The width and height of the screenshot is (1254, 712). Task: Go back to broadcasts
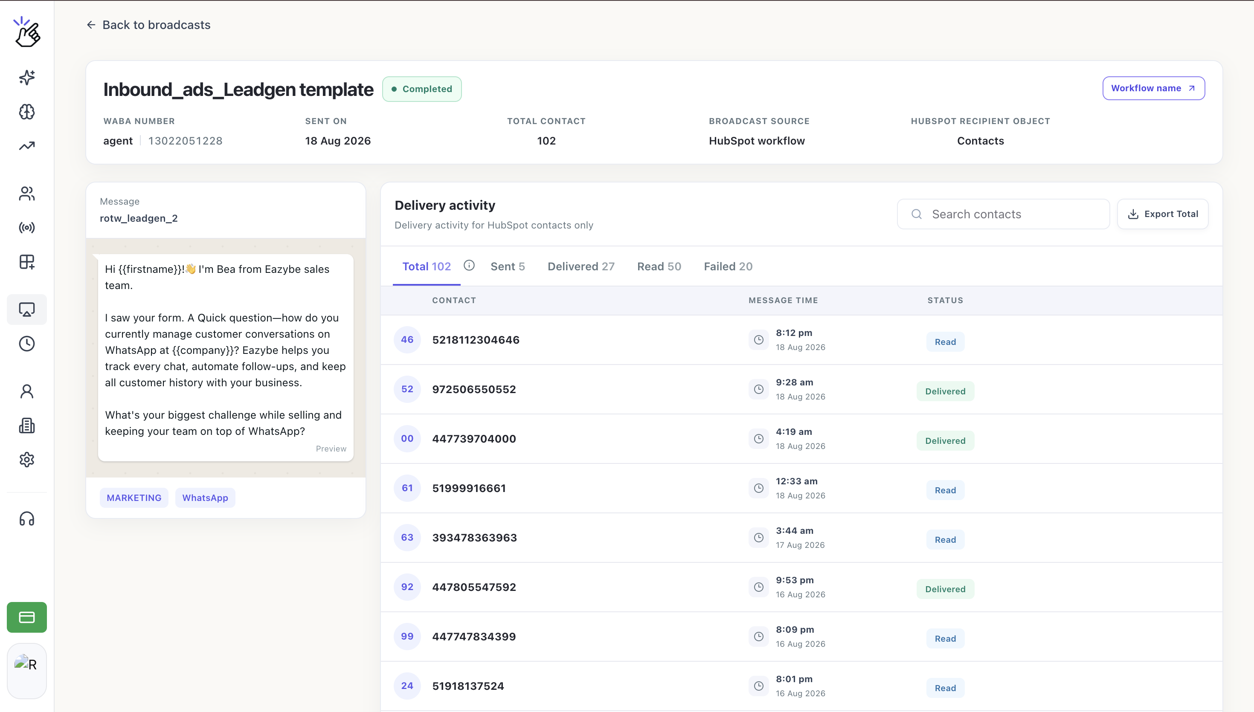pyautogui.click(x=149, y=25)
